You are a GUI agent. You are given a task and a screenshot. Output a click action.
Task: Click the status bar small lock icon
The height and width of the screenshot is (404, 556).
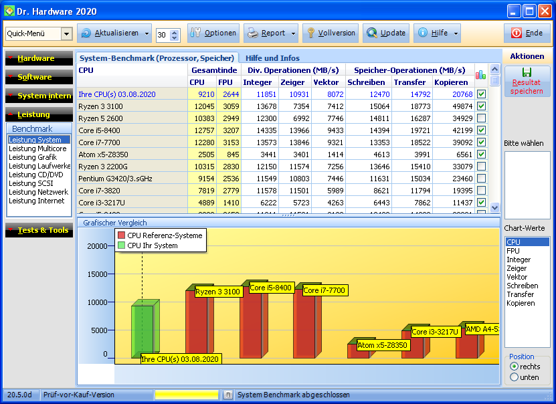tap(228, 395)
